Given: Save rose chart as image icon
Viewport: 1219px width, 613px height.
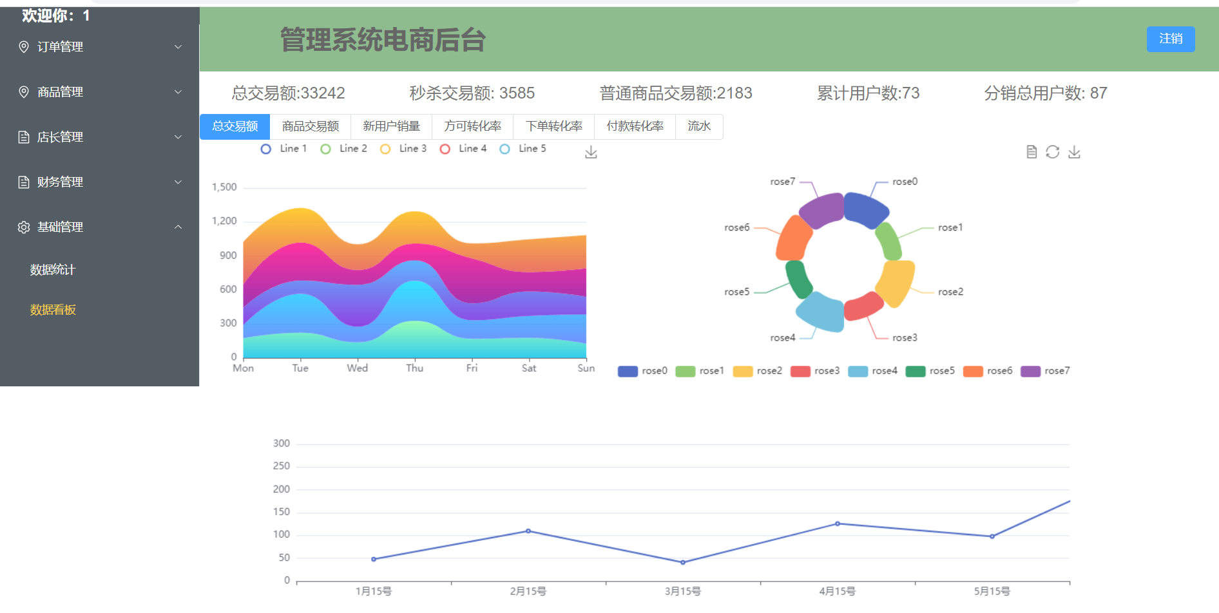Looking at the screenshot, I should pyautogui.click(x=1074, y=152).
